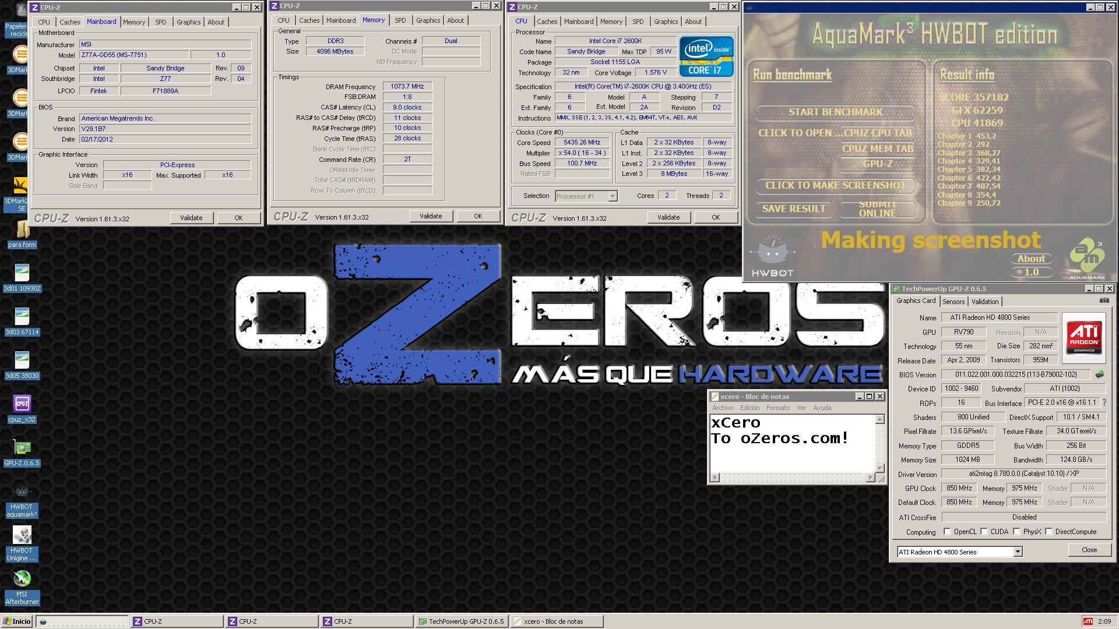The height and width of the screenshot is (629, 1119).
Task: Open the Caches tab in CPU tab CPU-Z window
Action: tap(547, 22)
